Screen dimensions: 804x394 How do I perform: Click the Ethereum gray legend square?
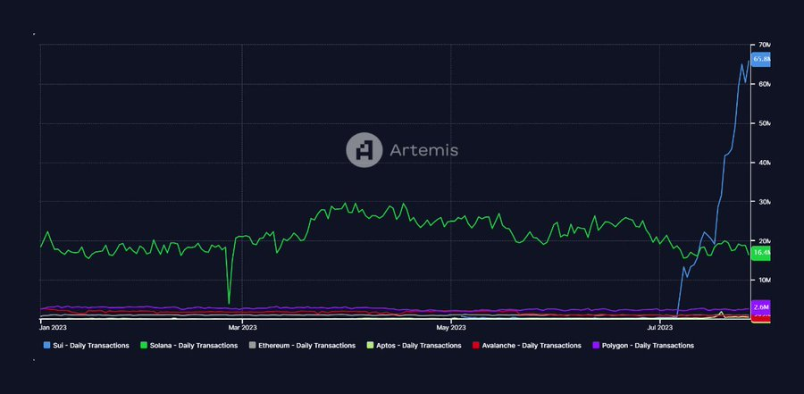pos(252,345)
